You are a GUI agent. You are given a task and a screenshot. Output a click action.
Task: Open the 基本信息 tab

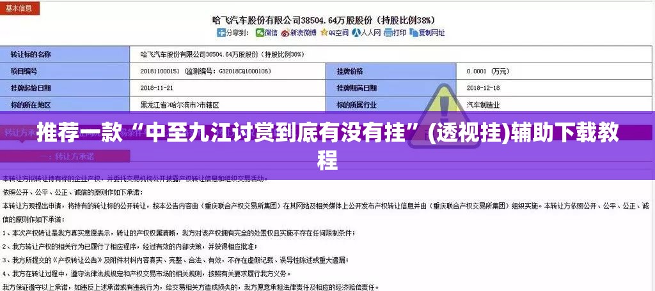tap(20, 8)
